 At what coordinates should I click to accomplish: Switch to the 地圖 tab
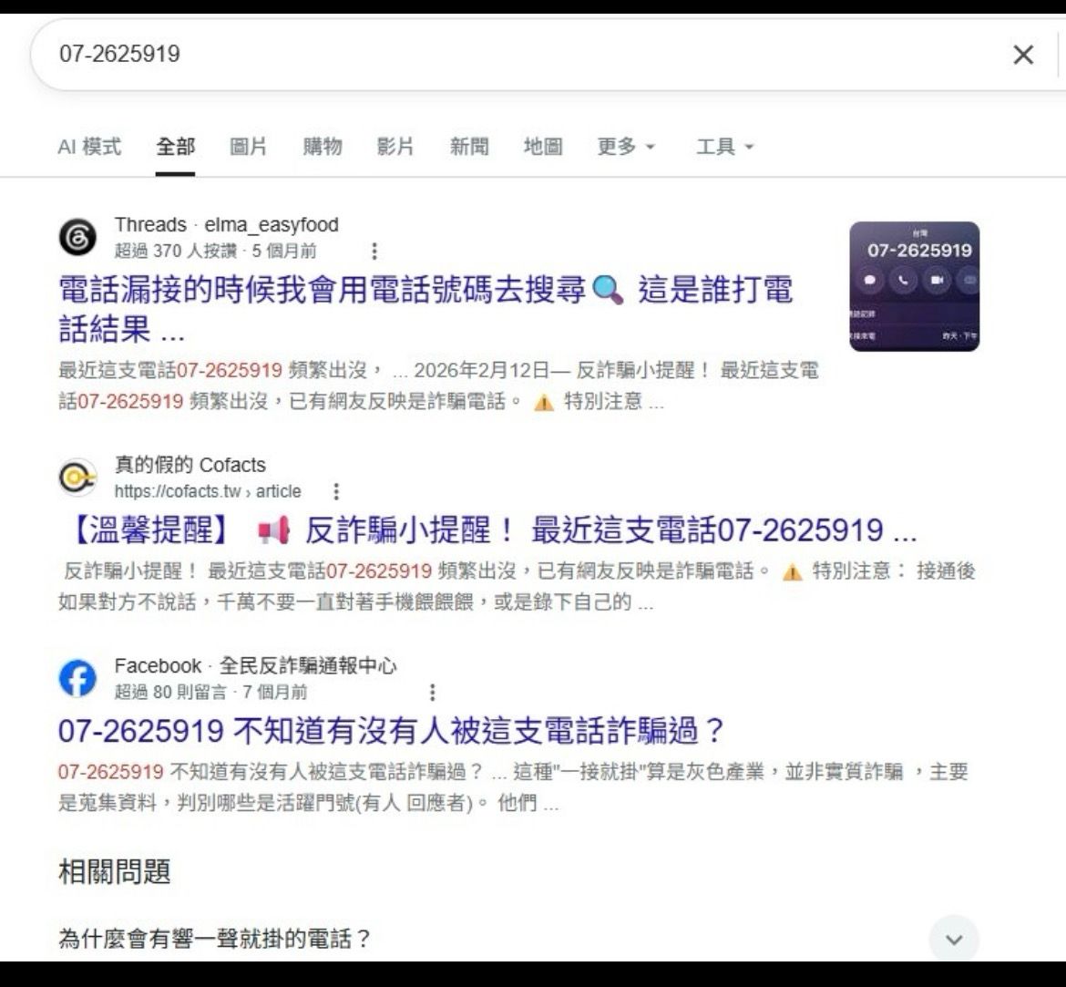[542, 146]
